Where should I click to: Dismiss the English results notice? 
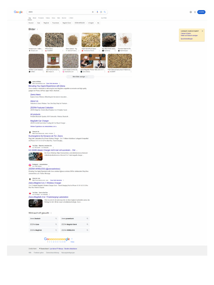[x=202, y=31]
